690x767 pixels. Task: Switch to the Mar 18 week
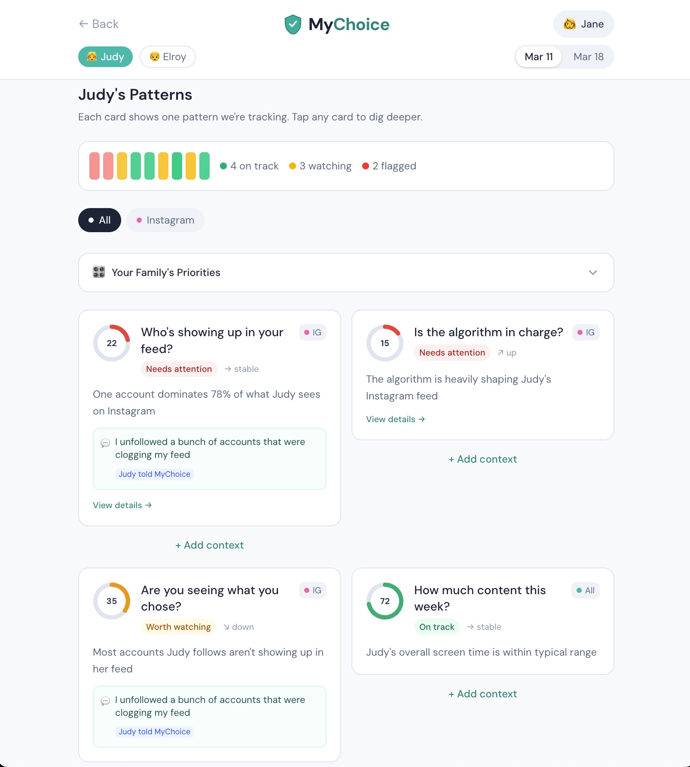(x=588, y=57)
